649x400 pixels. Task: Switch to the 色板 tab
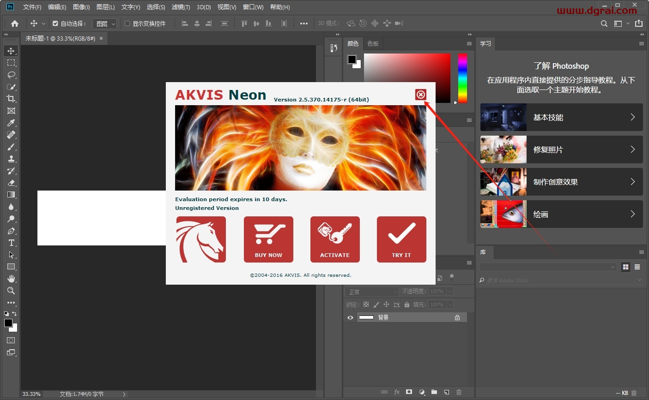point(373,44)
